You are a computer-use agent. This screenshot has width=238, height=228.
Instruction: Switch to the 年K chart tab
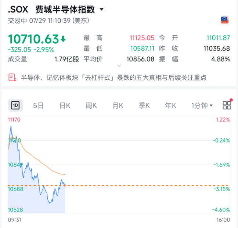pyautogui.click(x=171, y=105)
